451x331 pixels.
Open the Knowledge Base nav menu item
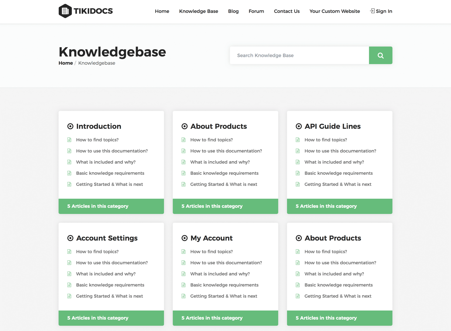tap(198, 11)
